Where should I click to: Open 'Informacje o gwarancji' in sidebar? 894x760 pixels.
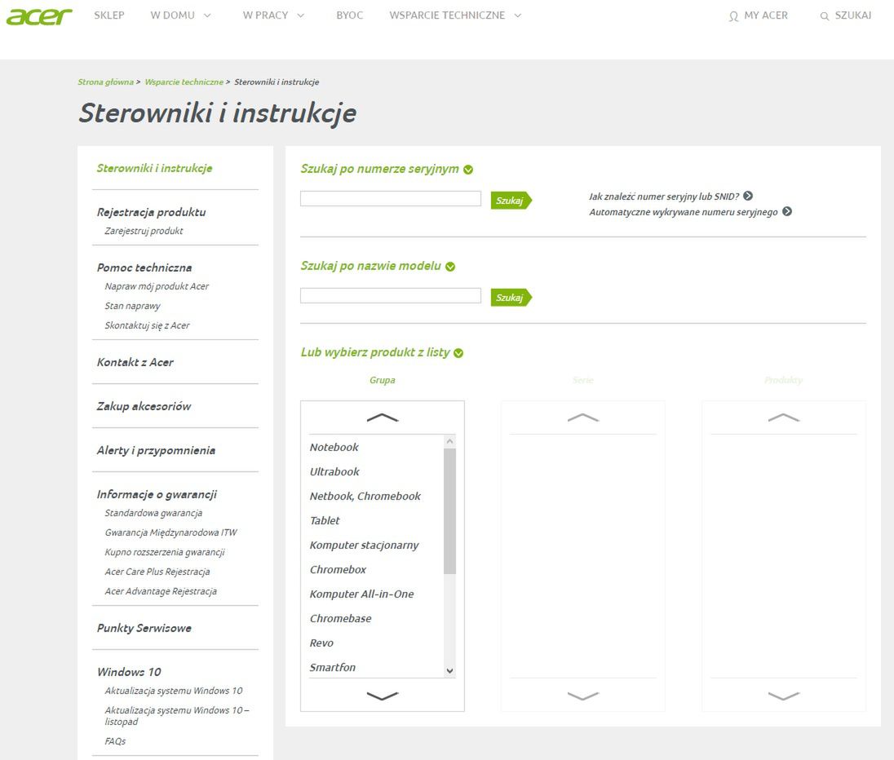pos(157,494)
